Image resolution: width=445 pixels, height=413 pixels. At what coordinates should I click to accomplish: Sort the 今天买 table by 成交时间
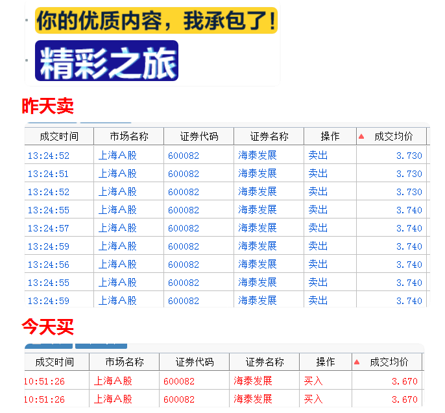54,362
